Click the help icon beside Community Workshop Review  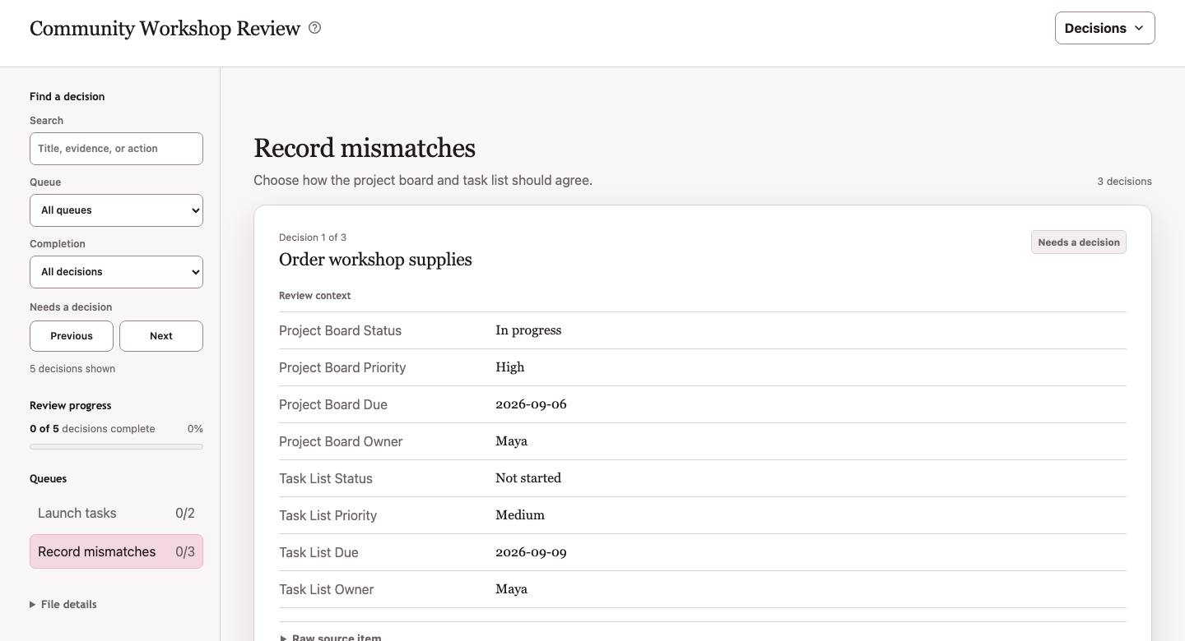coord(314,28)
